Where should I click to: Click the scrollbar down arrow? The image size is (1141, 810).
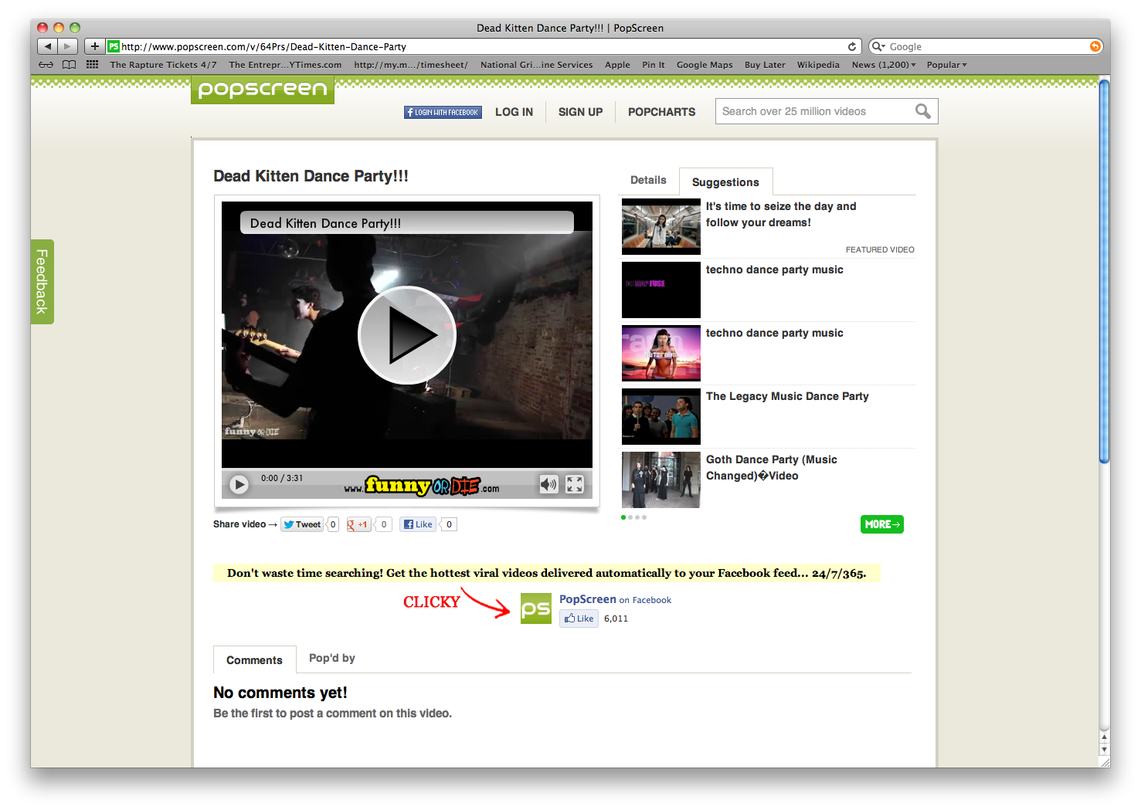tap(1104, 749)
